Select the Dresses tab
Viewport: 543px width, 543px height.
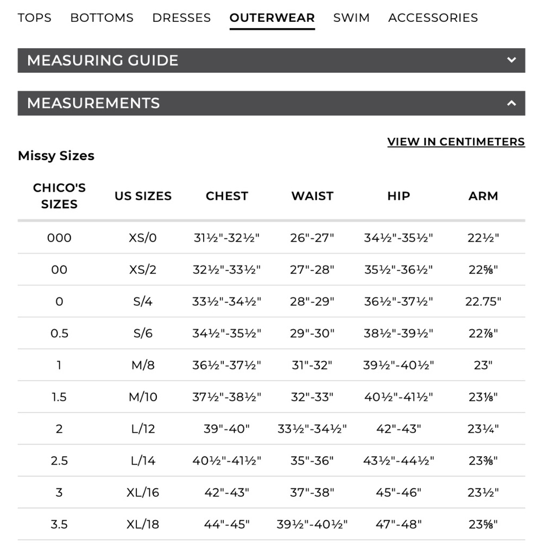click(x=181, y=17)
